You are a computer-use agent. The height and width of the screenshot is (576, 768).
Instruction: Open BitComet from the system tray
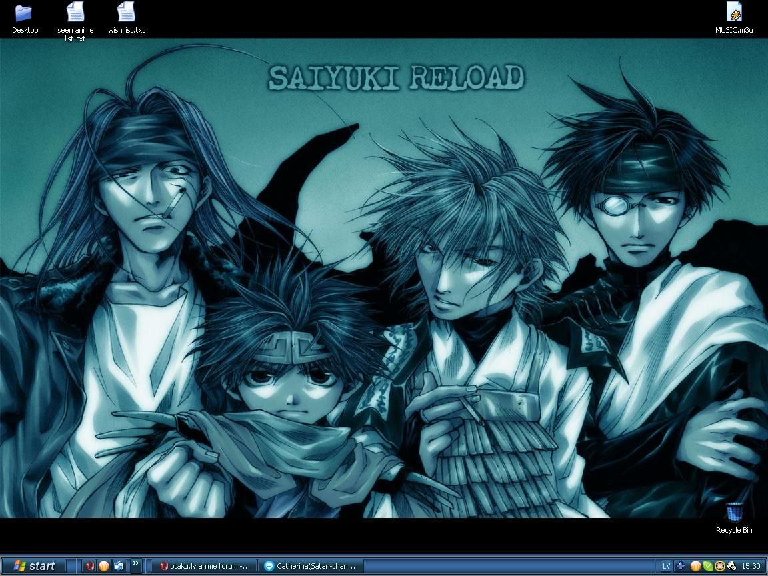point(695,566)
